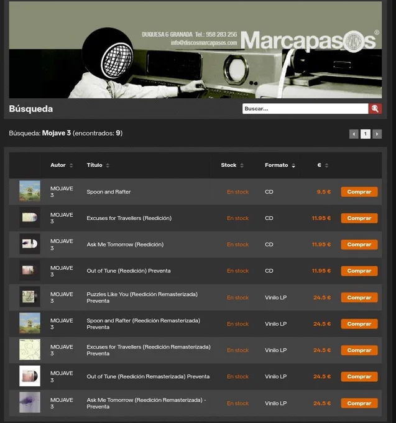Go to the previous results page arrow
396x423 pixels.
coord(354,134)
